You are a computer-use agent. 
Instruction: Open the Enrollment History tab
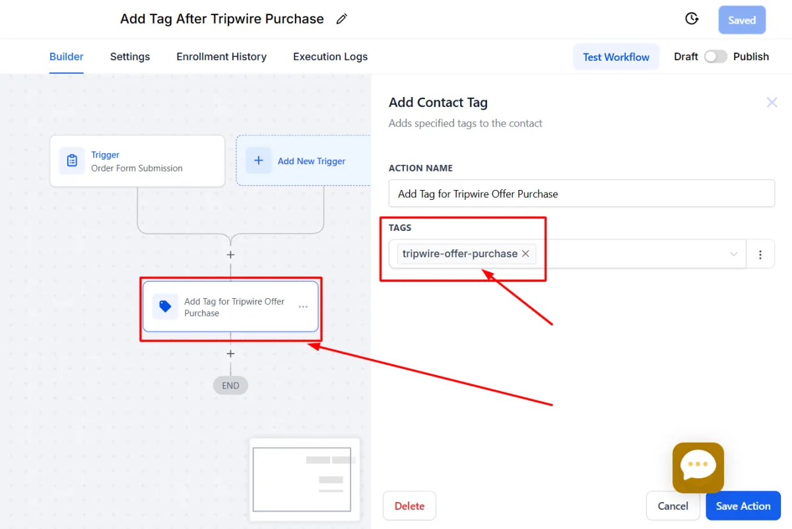pos(221,57)
